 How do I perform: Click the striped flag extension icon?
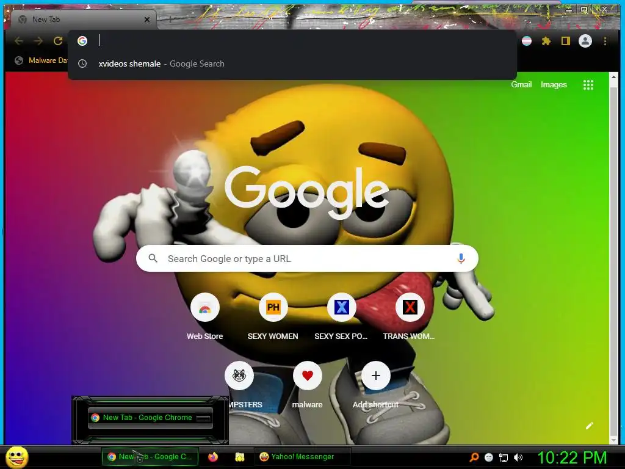(x=527, y=41)
